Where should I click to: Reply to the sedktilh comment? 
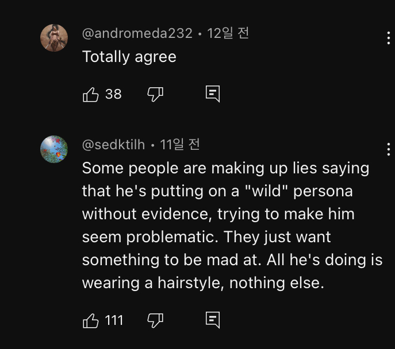coord(213,320)
